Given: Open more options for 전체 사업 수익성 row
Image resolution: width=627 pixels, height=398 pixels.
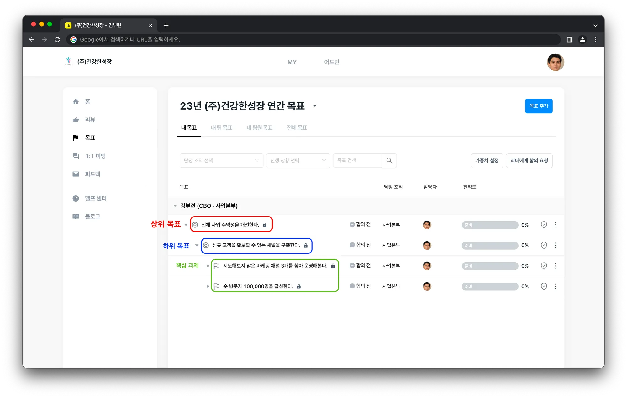Looking at the screenshot, I should pos(556,225).
